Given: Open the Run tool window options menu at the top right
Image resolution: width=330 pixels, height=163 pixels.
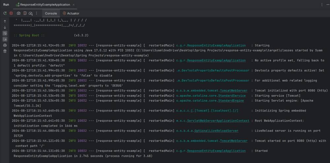Looking at the screenshot, I should coord(322,5).
